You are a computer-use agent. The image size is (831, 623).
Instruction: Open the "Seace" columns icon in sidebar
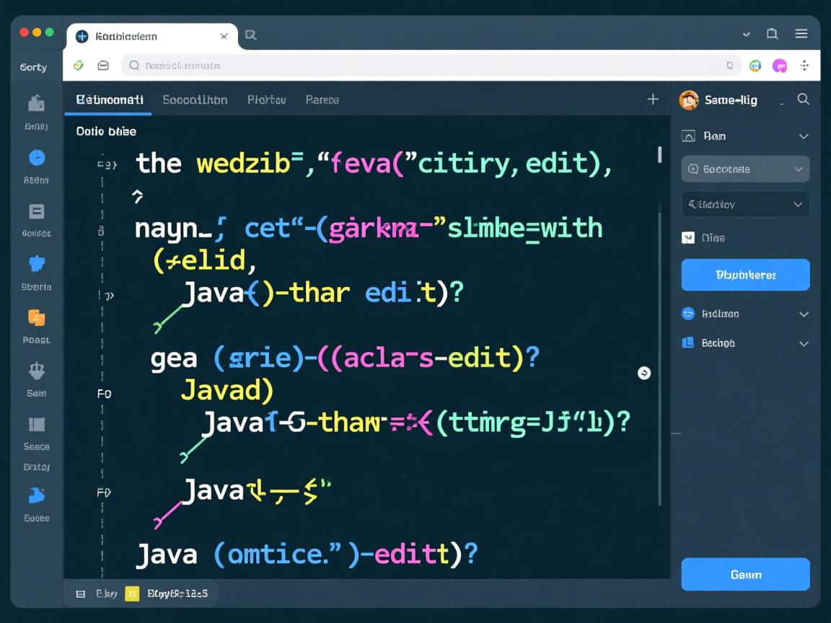[35, 425]
